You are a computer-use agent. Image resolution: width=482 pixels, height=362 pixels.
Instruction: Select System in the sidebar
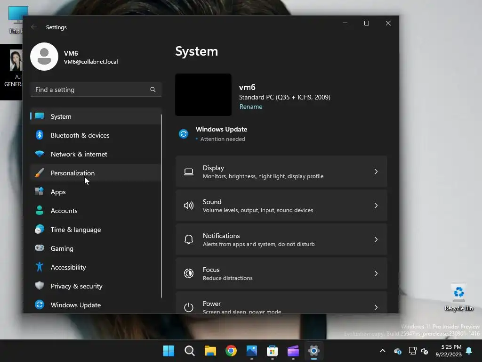pyautogui.click(x=96, y=116)
